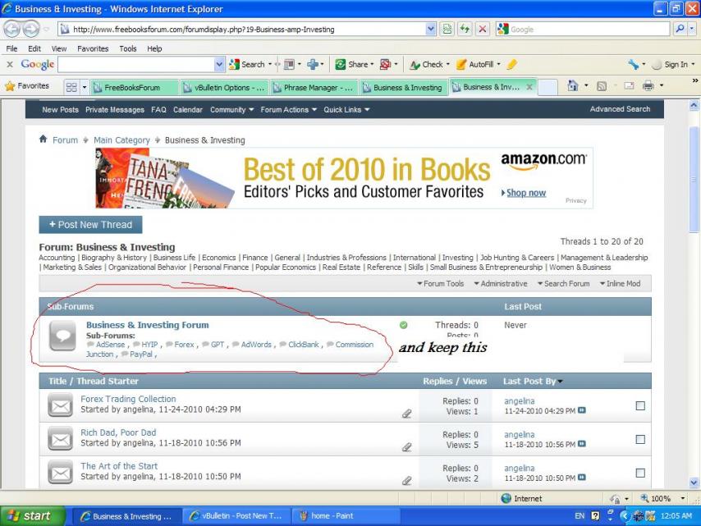Switch to the Phrase Manager tab
The image size is (701, 526).
click(x=314, y=88)
